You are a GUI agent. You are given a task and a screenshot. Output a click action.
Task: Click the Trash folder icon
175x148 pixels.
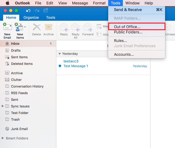(7, 119)
